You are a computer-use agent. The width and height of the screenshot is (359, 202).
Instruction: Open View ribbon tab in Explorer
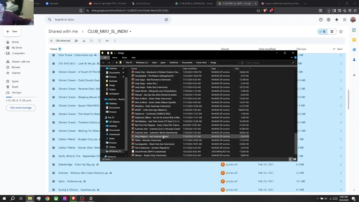coord(134,58)
